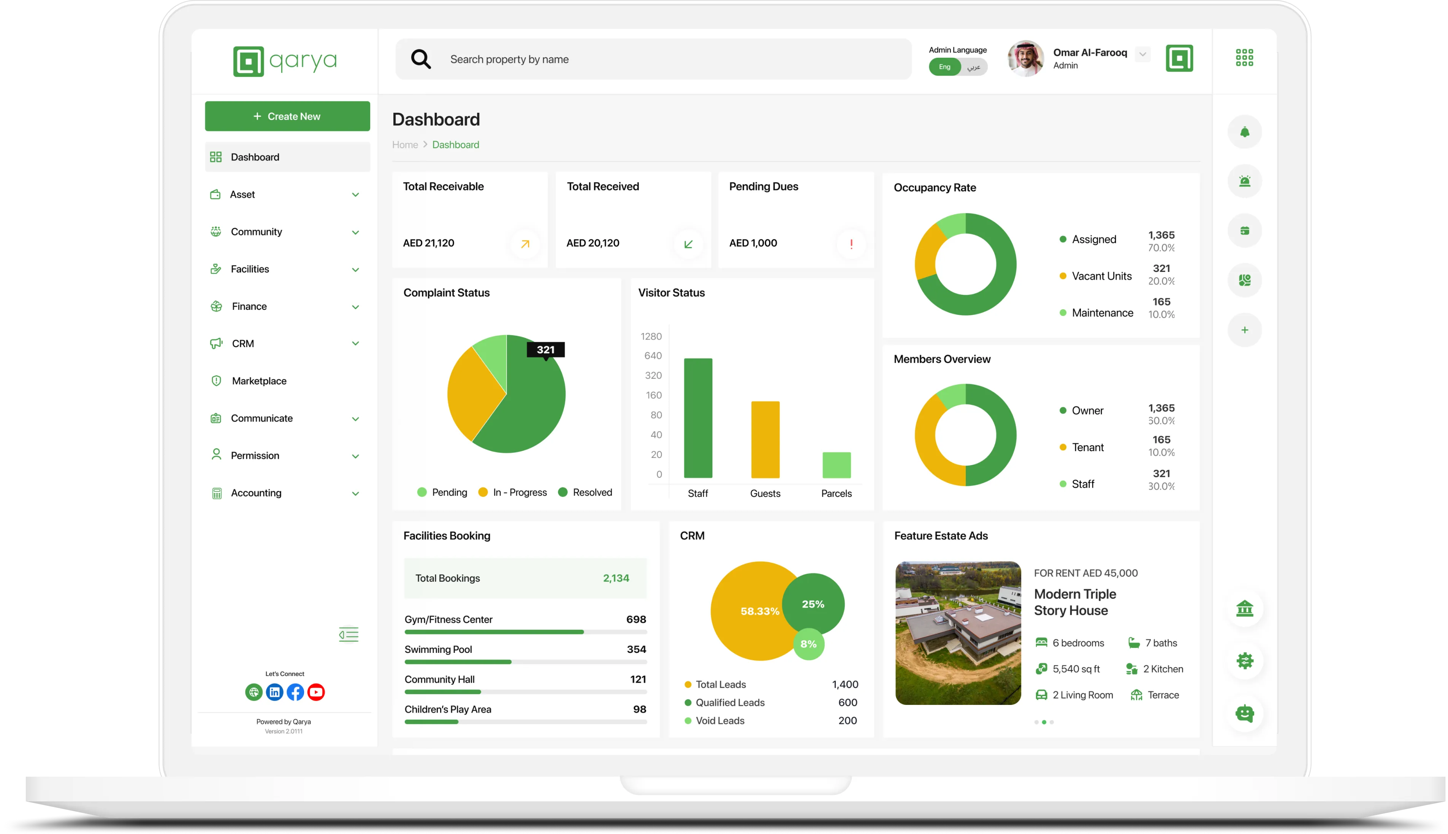Image resolution: width=1448 pixels, height=834 pixels.
Task: Click the Home breadcrumb link
Action: click(405, 145)
